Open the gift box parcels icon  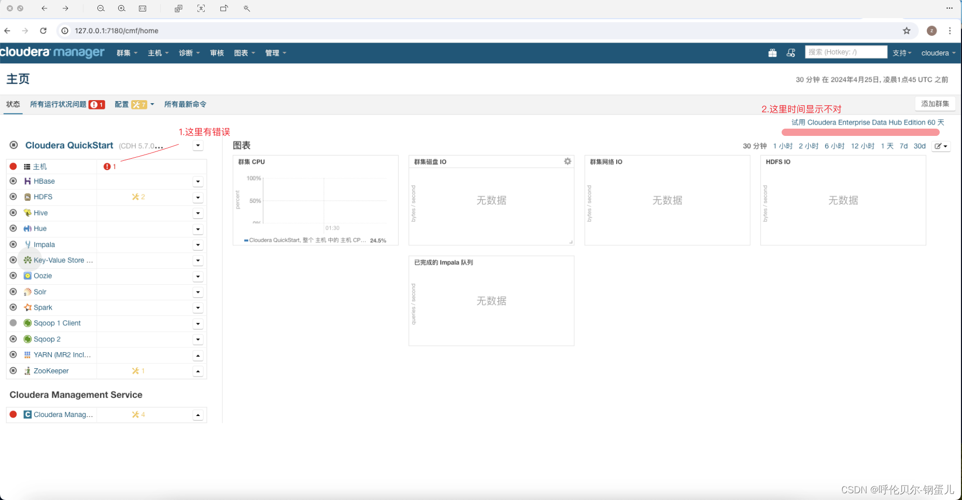tap(772, 53)
